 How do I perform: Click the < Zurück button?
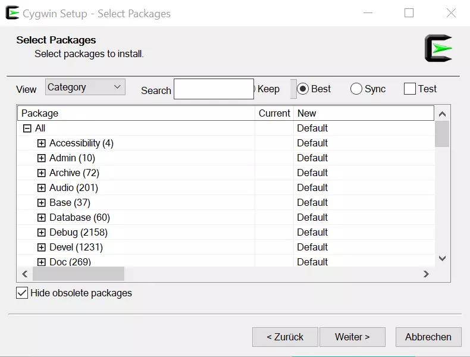(x=285, y=337)
